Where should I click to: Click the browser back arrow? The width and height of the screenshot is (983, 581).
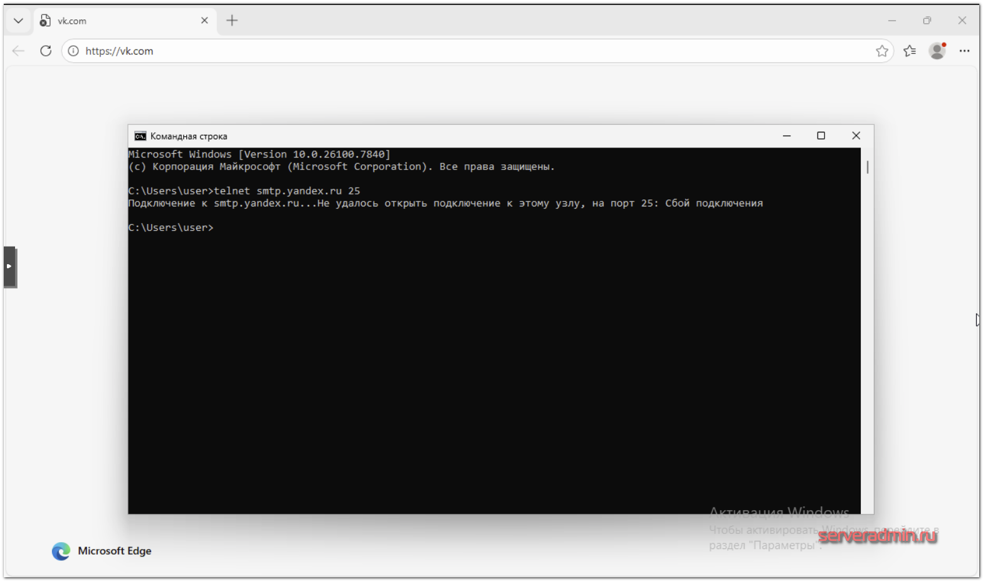click(18, 51)
